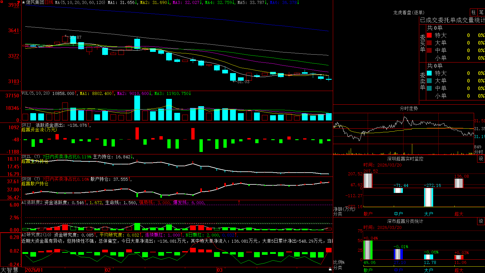Viewport: 485px width, 273px height.
Task: Click the 大智慧 logo in the bottom-left corner
Action: click(9, 270)
